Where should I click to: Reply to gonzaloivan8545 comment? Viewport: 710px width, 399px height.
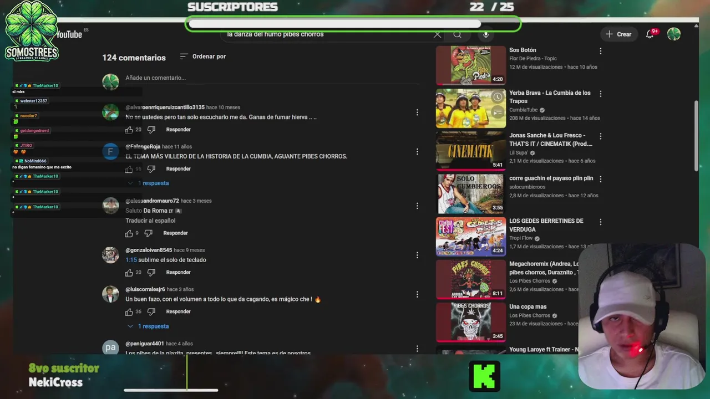(178, 273)
